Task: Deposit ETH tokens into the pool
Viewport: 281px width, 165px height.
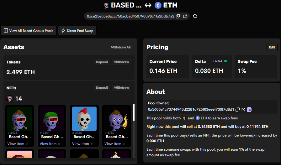Action: click(x=102, y=62)
